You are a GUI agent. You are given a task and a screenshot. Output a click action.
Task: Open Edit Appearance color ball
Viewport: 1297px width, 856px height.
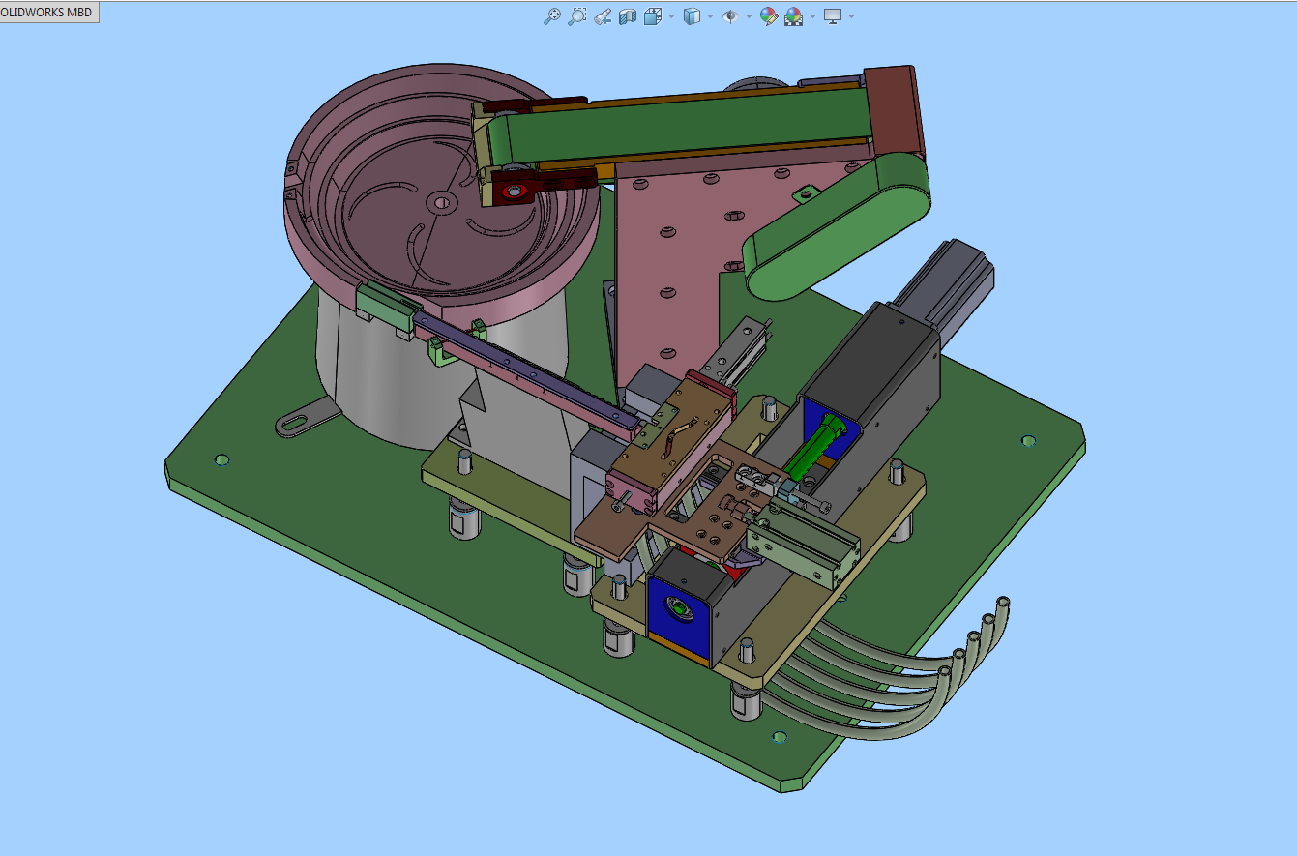[769, 16]
